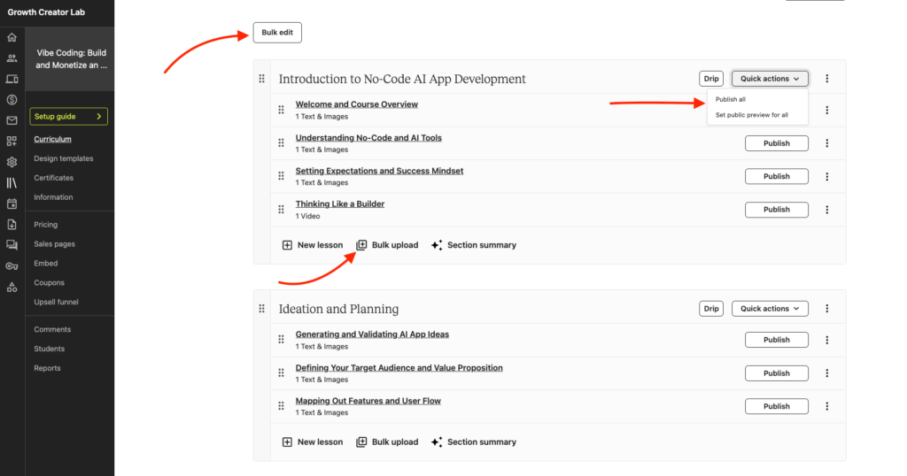Select Curriculum in the course sidebar
The width and height of the screenshot is (907, 476).
(52, 139)
